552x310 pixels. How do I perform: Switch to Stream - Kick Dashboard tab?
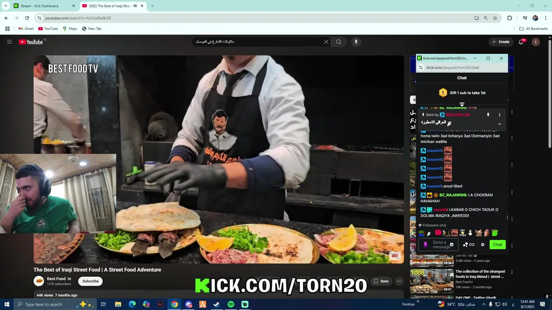pos(44,6)
